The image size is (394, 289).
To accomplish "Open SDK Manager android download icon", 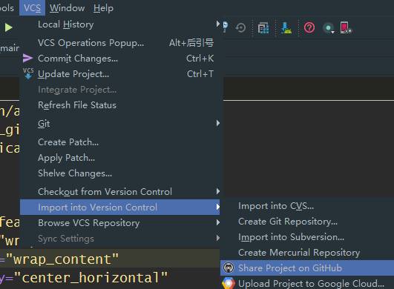I will click(x=286, y=27).
